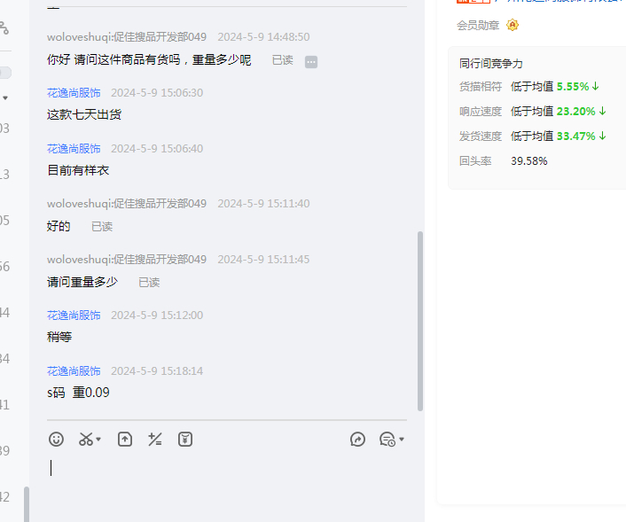Open the emoji picker in chat toolbar
Image resolution: width=626 pixels, height=522 pixels.
pos(56,439)
